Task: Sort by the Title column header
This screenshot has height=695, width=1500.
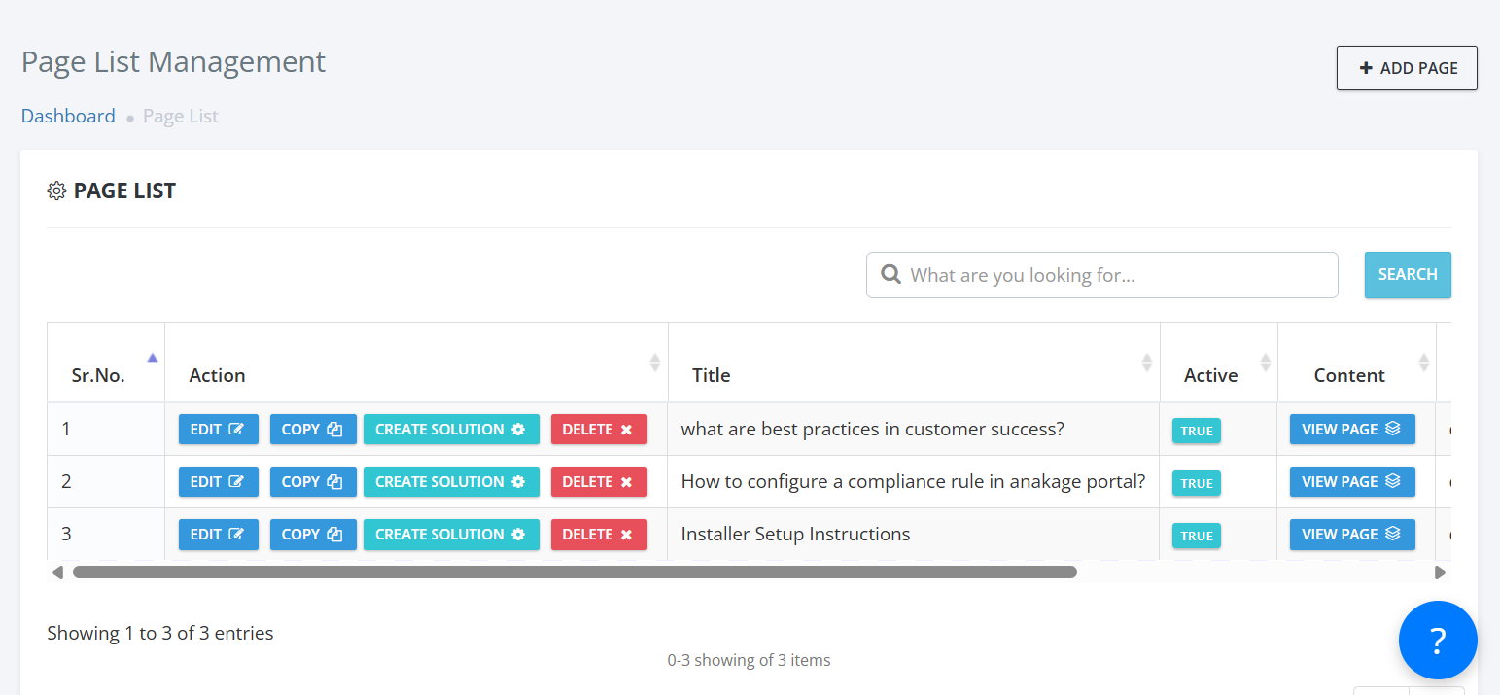Action: pyautogui.click(x=914, y=363)
